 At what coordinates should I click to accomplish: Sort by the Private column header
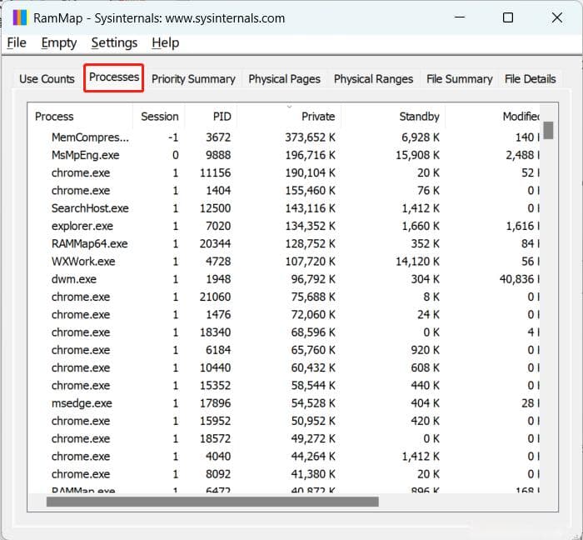pos(289,117)
